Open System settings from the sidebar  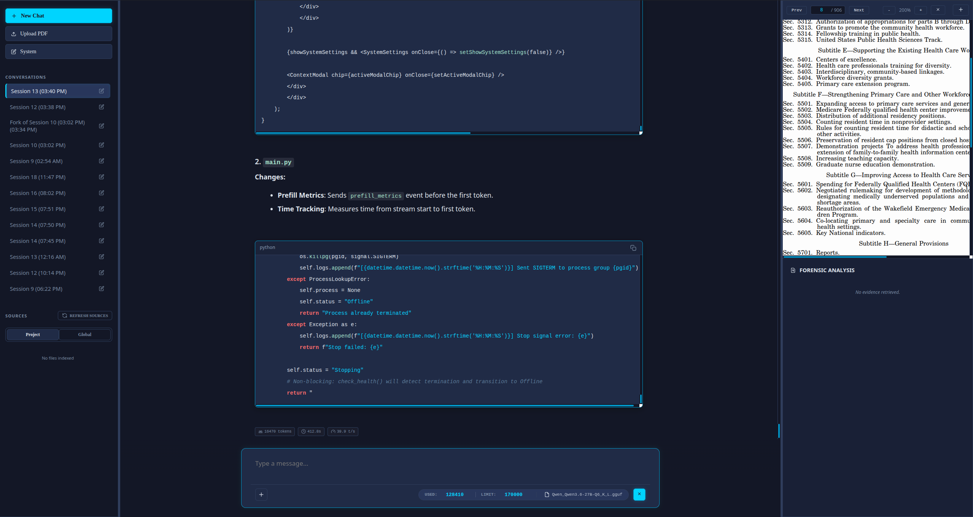(x=59, y=52)
